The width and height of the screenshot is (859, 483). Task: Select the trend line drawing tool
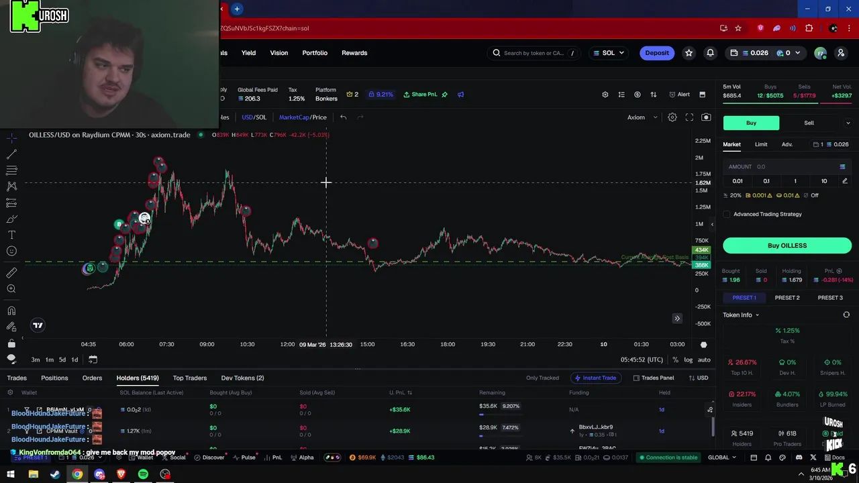[x=11, y=154]
